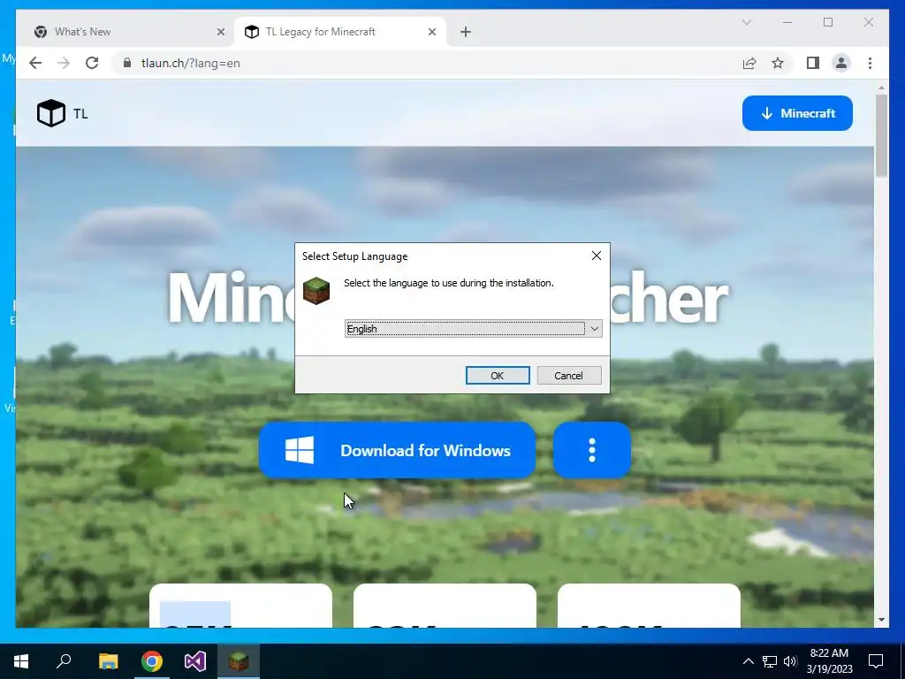Click the page vertical scrollbar thumb

(881, 134)
